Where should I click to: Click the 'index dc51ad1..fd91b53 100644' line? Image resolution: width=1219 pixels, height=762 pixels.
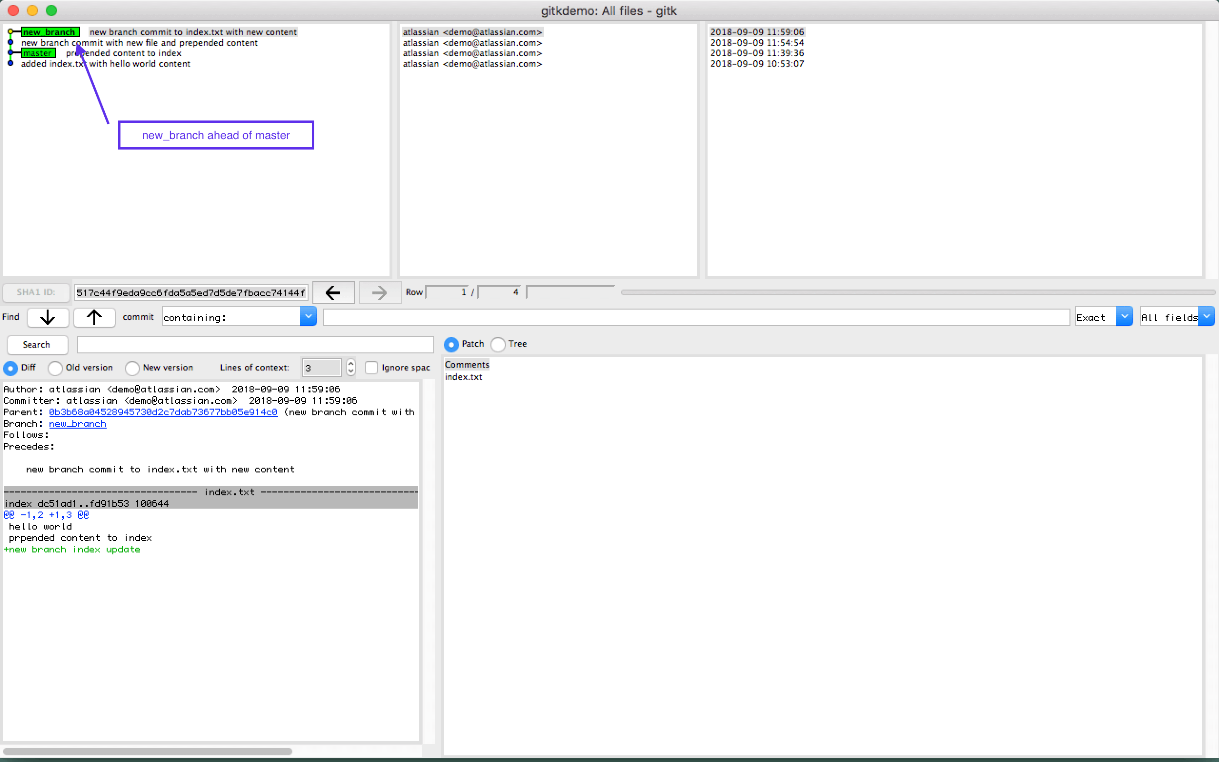[86, 503]
